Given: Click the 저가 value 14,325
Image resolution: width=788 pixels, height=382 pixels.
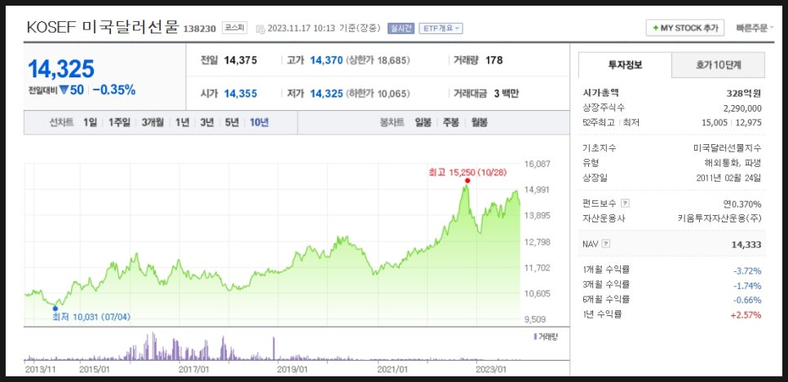Looking at the screenshot, I should point(326,94).
